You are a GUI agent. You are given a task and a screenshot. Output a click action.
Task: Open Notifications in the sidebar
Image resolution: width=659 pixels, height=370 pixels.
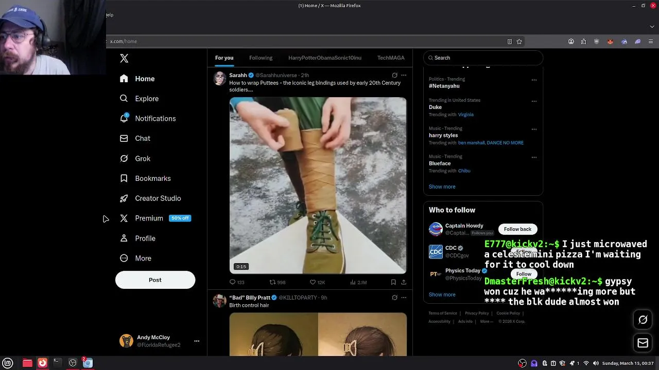(148, 119)
